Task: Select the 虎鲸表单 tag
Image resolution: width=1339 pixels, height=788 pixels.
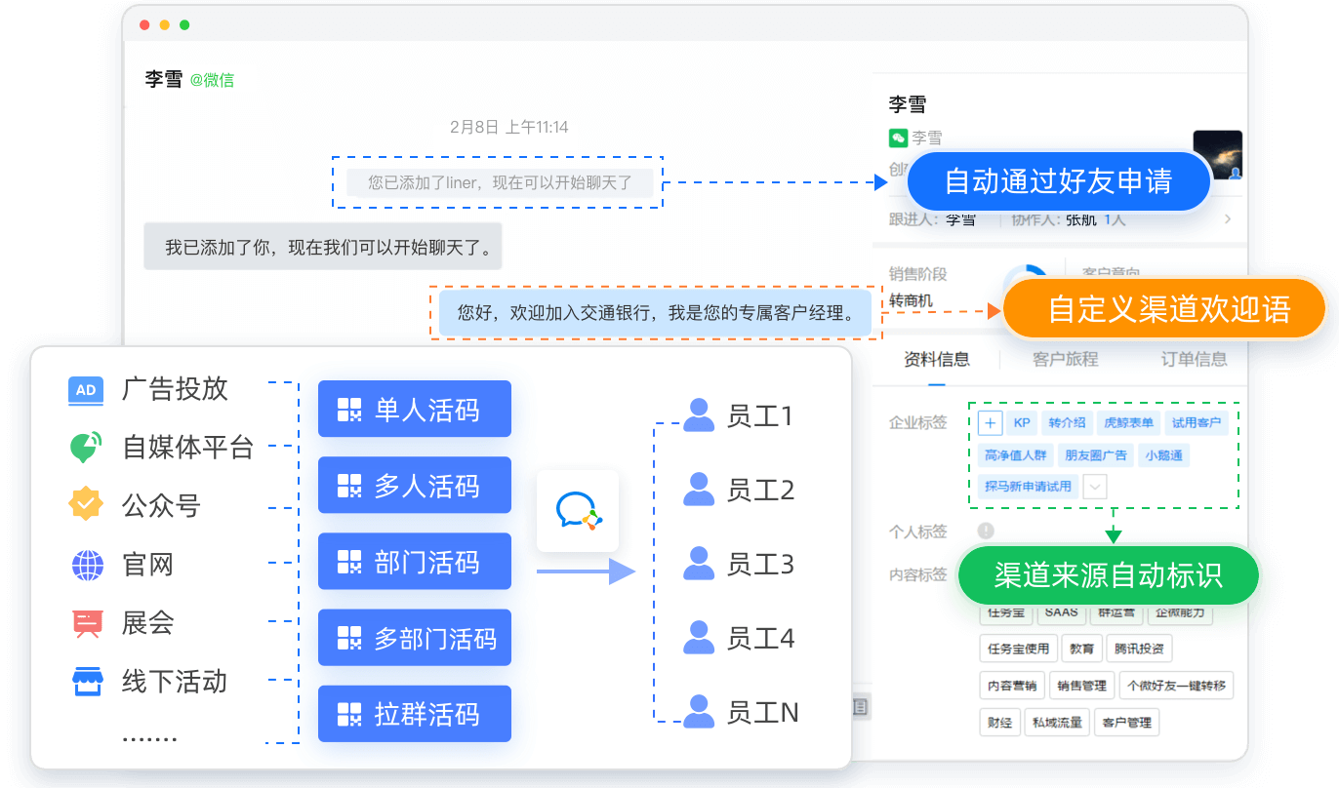Action: pyautogui.click(x=1128, y=422)
